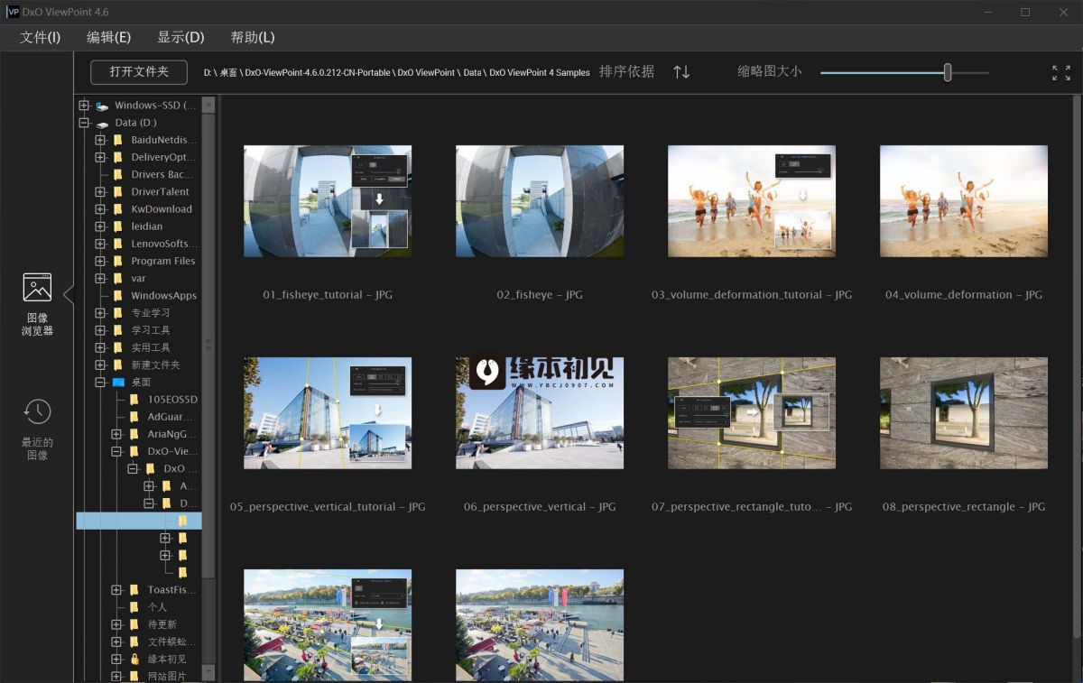Click the DxO ViewPoint VP logo icon
Image resolution: width=1083 pixels, height=683 pixels.
point(13,12)
